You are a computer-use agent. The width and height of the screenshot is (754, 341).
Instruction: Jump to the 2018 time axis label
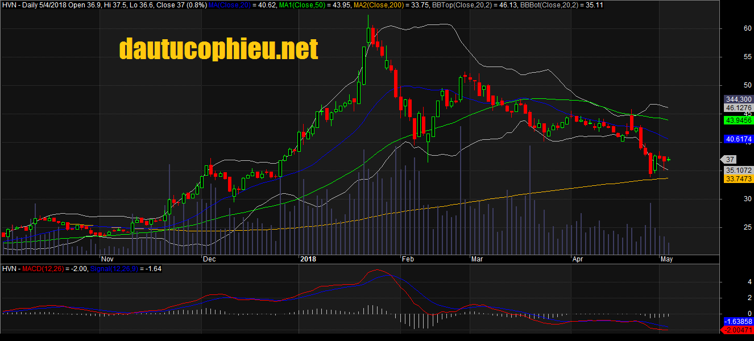(x=308, y=259)
